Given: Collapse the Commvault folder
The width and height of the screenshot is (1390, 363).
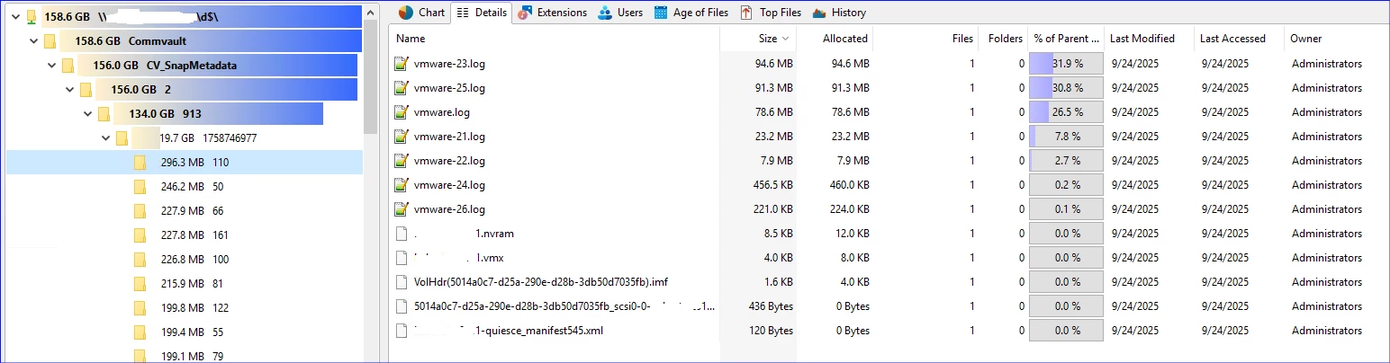Looking at the screenshot, I should [32, 40].
